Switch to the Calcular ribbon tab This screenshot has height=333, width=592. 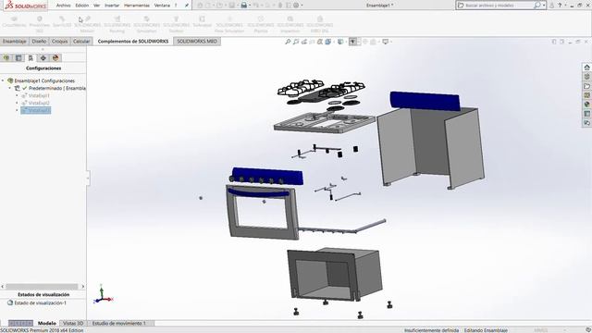pyautogui.click(x=81, y=41)
